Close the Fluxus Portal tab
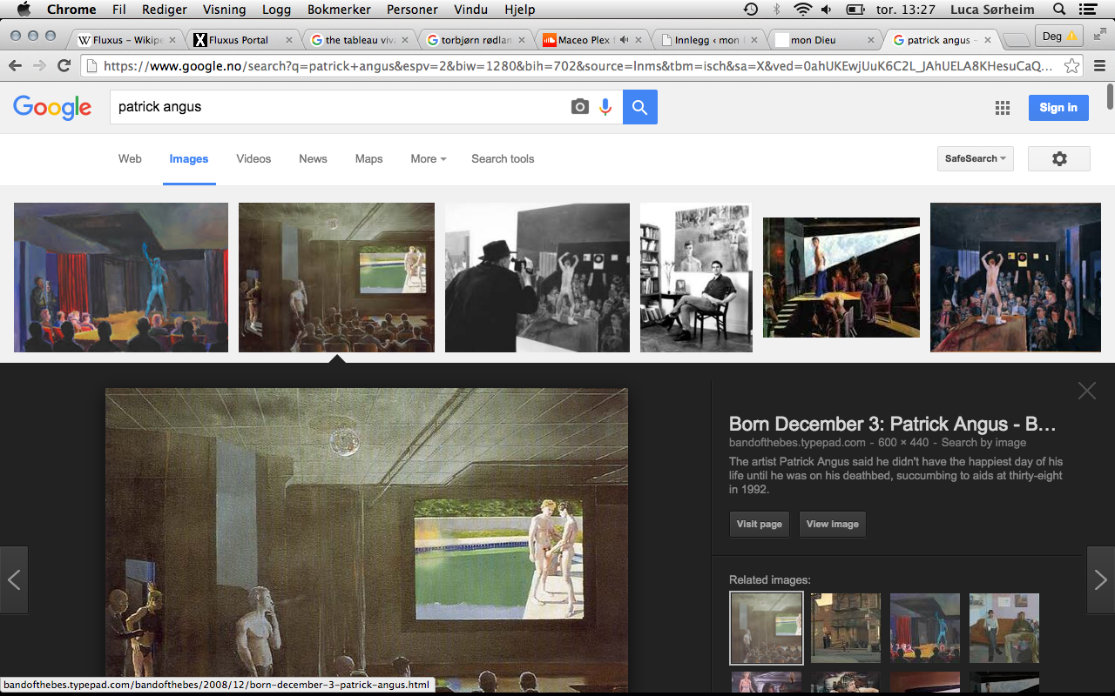 pyautogui.click(x=290, y=40)
